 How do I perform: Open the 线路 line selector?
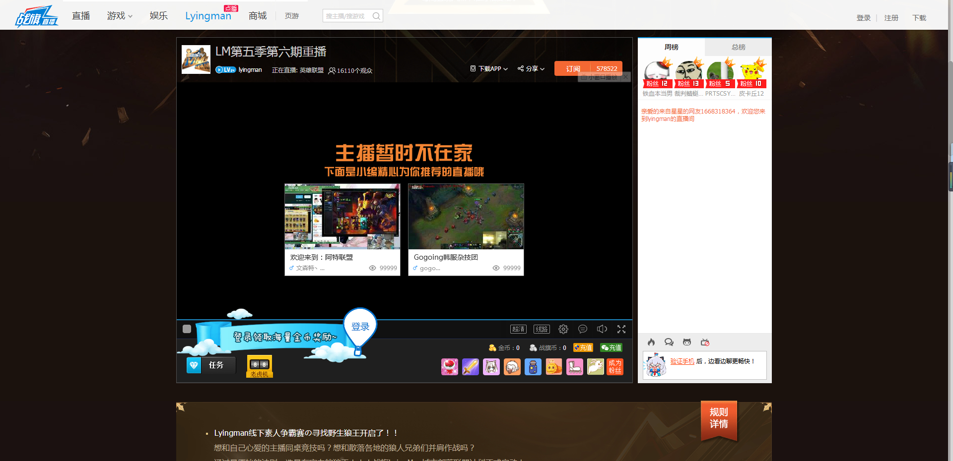(542, 329)
